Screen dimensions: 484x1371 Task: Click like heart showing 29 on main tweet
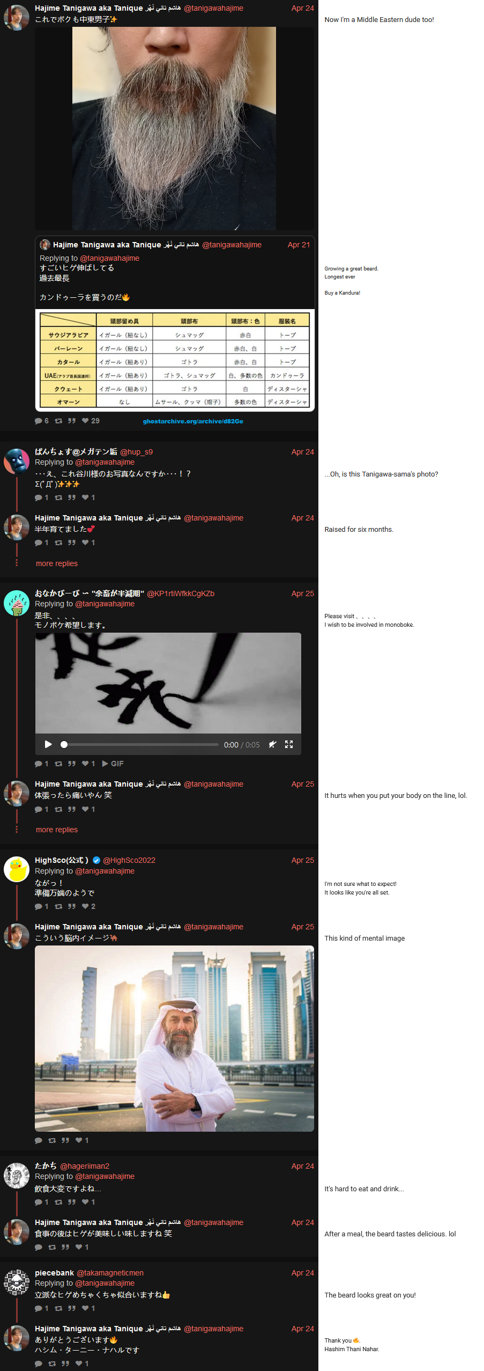click(x=91, y=421)
